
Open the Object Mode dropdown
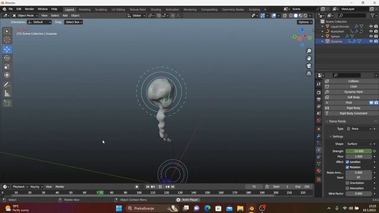[x=25, y=15]
